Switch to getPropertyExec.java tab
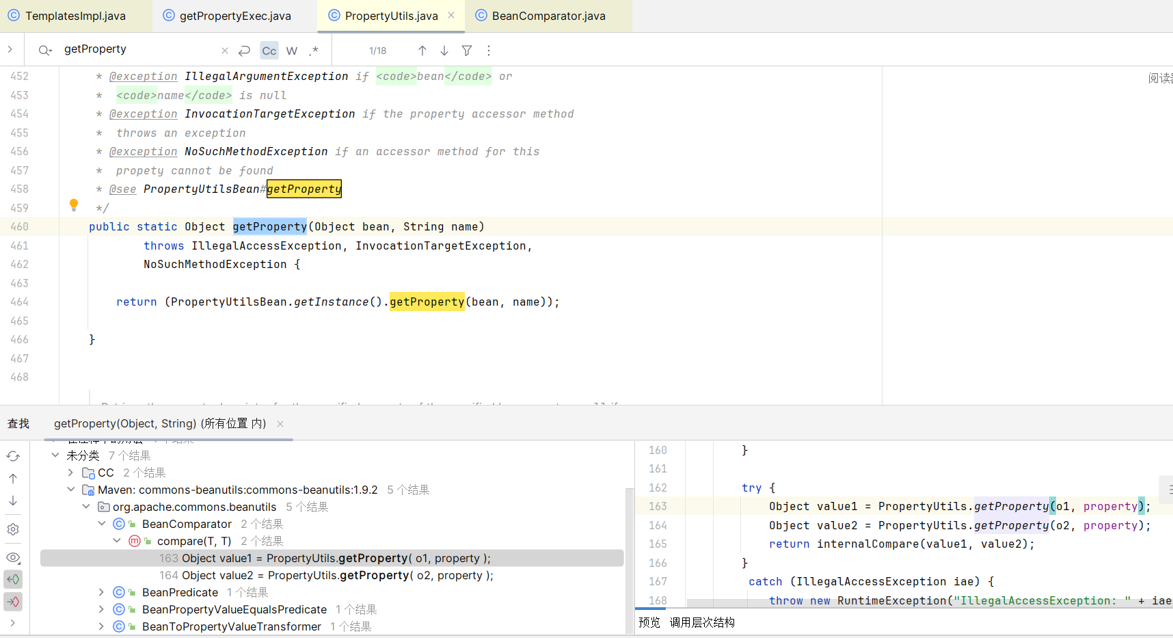This screenshot has height=638, width=1173. point(228,16)
